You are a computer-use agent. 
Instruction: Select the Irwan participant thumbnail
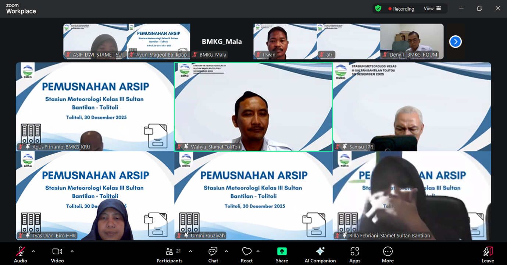[285, 41]
